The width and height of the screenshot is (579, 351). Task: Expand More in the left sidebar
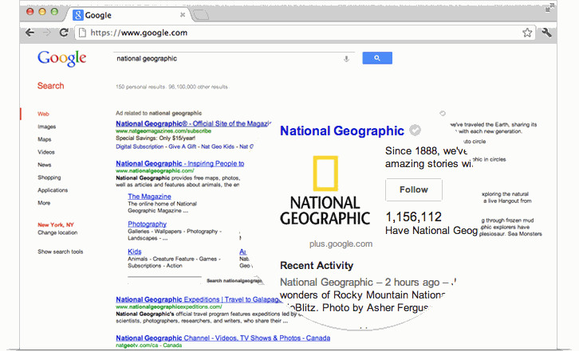pyautogui.click(x=44, y=203)
